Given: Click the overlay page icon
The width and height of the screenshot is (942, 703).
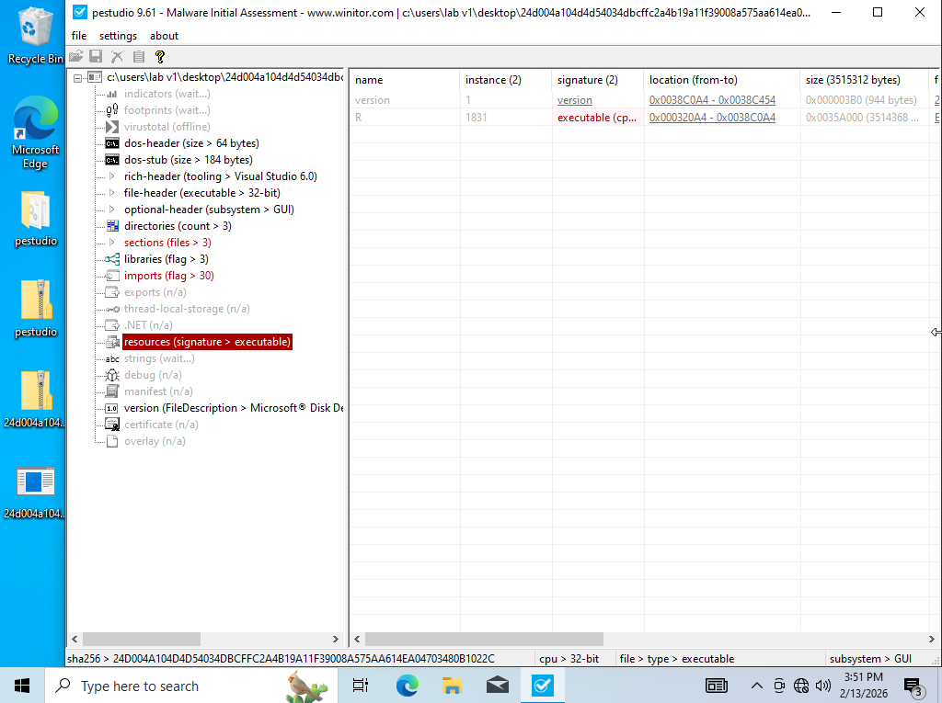Looking at the screenshot, I should (x=112, y=441).
